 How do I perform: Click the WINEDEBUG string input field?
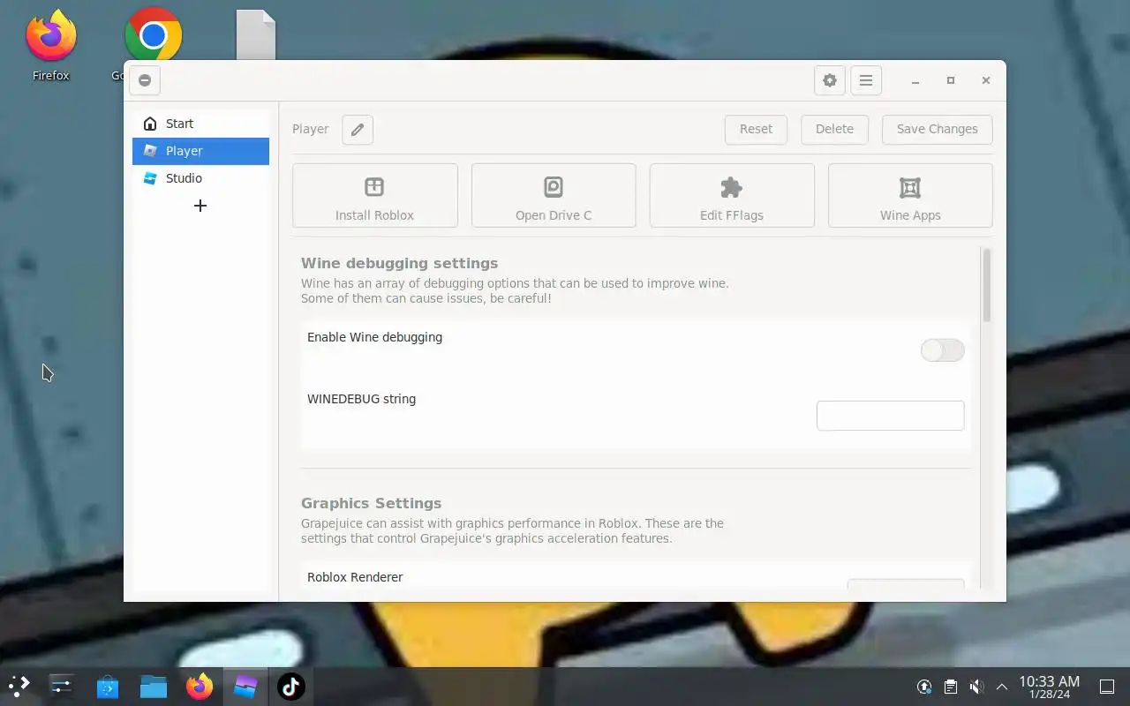click(890, 416)
